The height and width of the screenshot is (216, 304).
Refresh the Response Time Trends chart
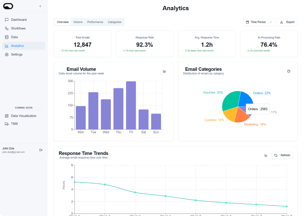(282, 155)
